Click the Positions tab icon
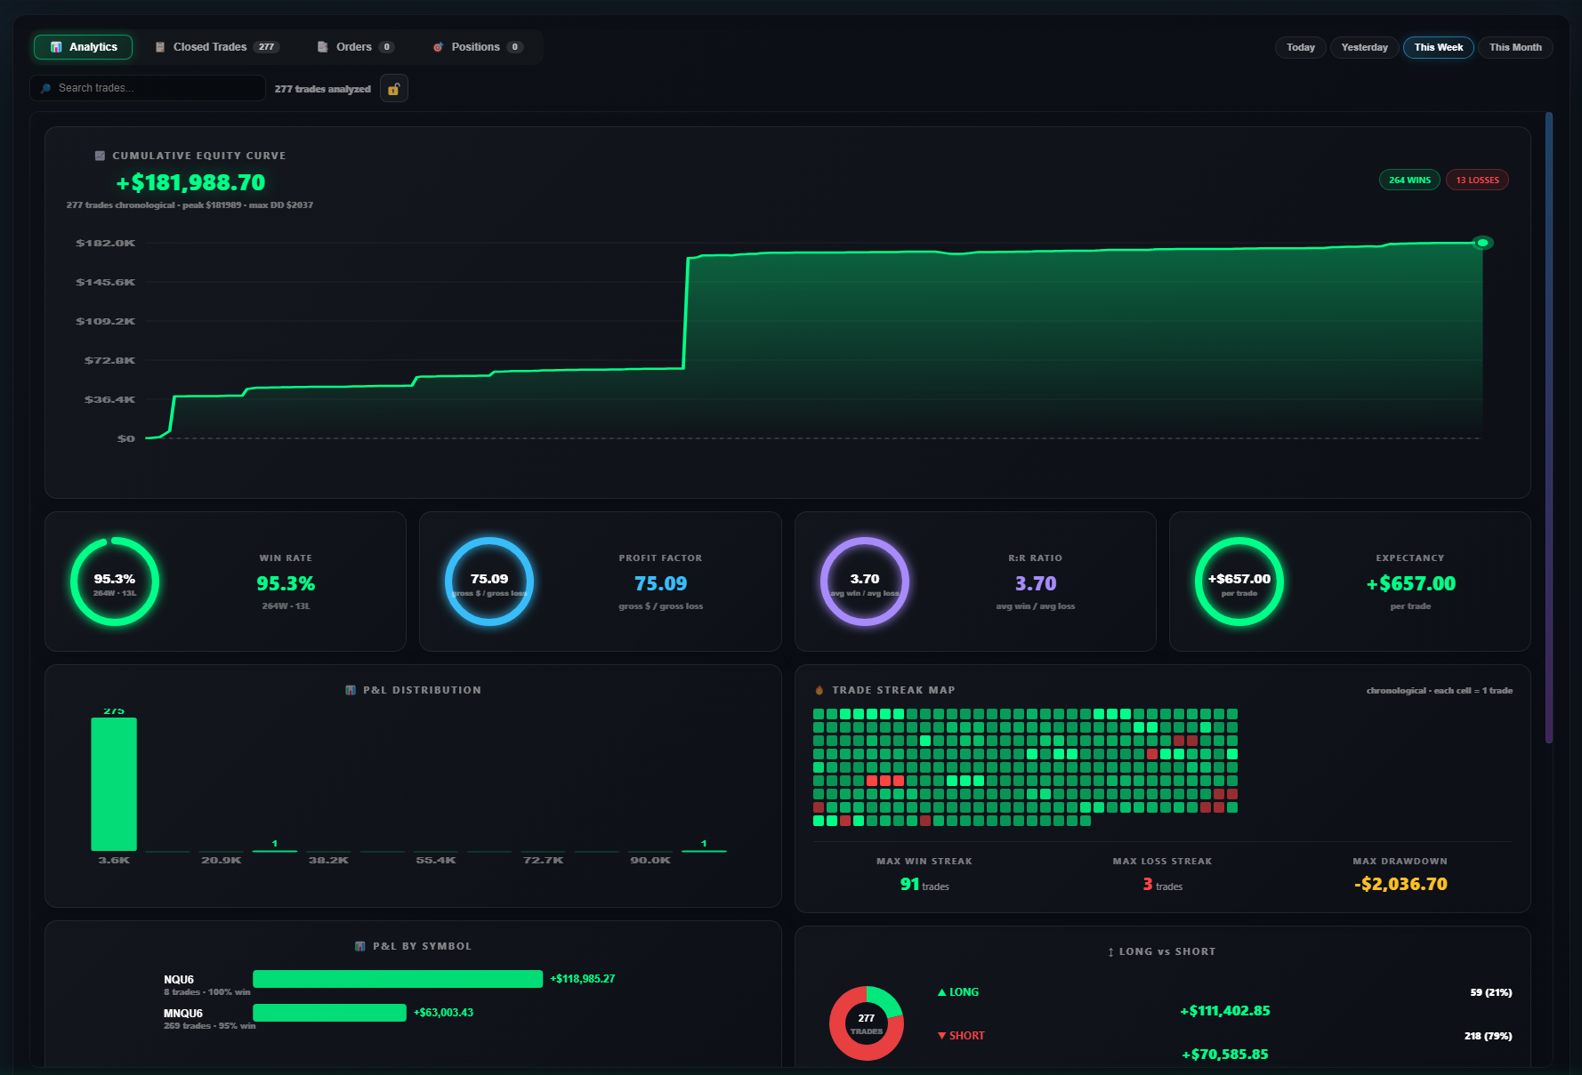The height and width of the screenshot is (1075, 1582). (438, 47)
